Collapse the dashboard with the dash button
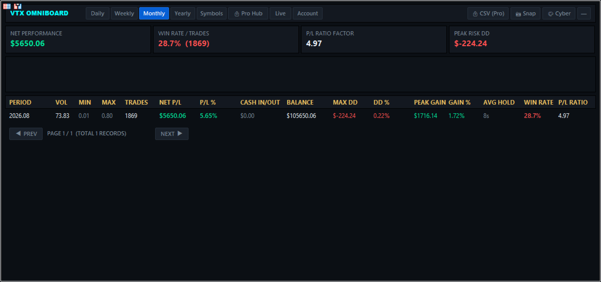This screenshot has height=282, width=601. tap(584, 13)
